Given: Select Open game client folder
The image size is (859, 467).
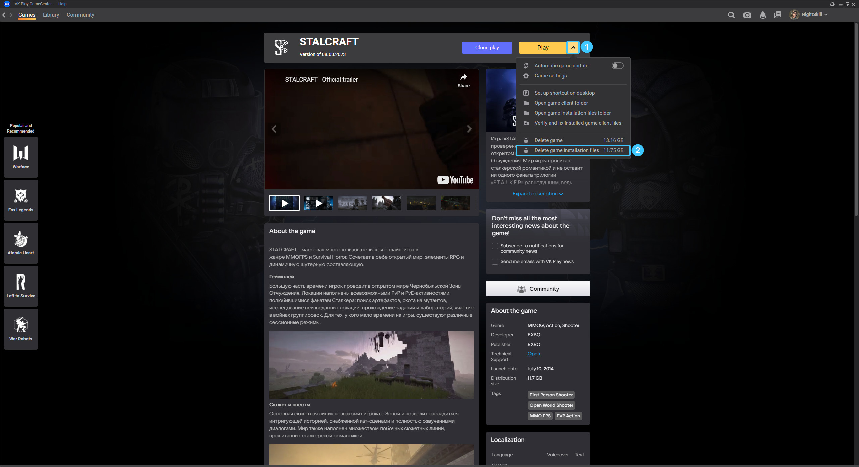Looking at the screenshot, I should (x=573, y=103).
